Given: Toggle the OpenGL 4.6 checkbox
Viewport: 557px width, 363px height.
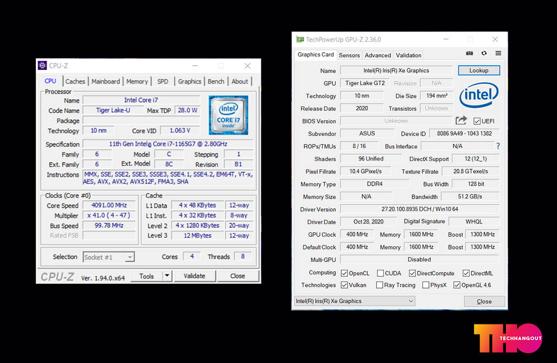Looking at the screenshot, I should (x=457, y=285).
